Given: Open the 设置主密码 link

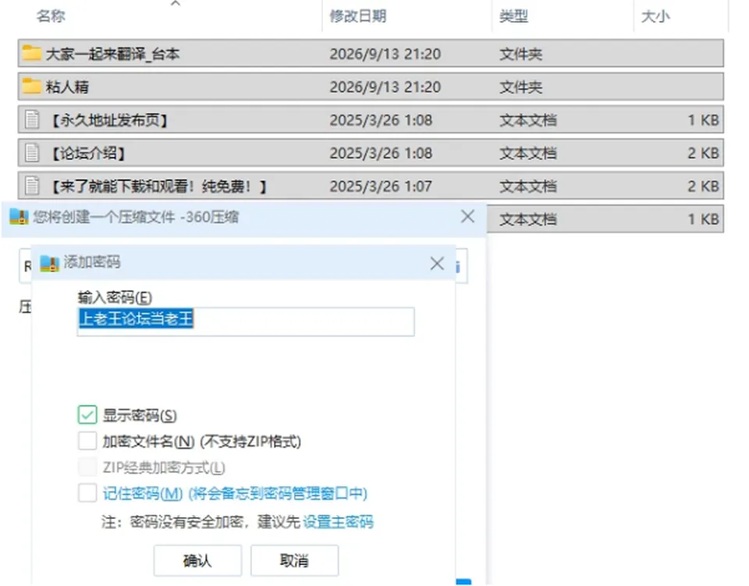Looking at the screenshot, I should (x=338, y=521).
